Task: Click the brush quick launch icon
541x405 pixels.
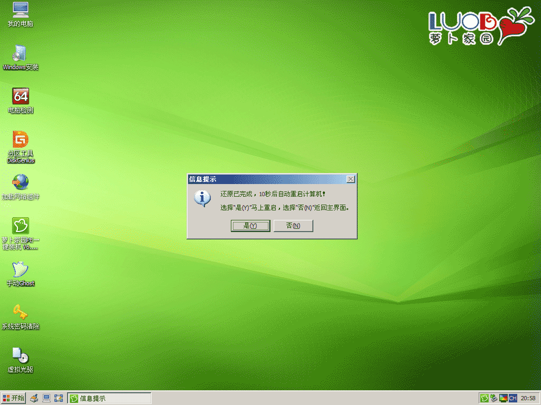Action: (34, 398)
